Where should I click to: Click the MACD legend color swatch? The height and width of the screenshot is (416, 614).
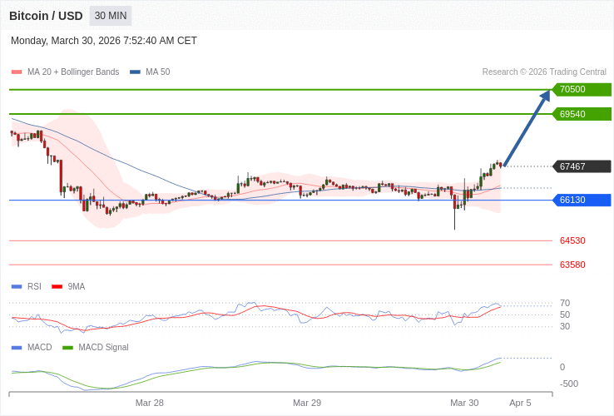(x=17, y=347)
